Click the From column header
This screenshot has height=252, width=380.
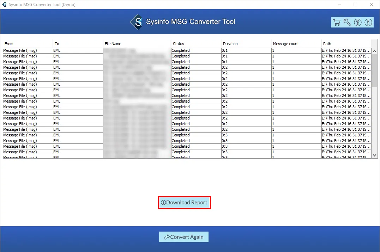click(28, 44)
